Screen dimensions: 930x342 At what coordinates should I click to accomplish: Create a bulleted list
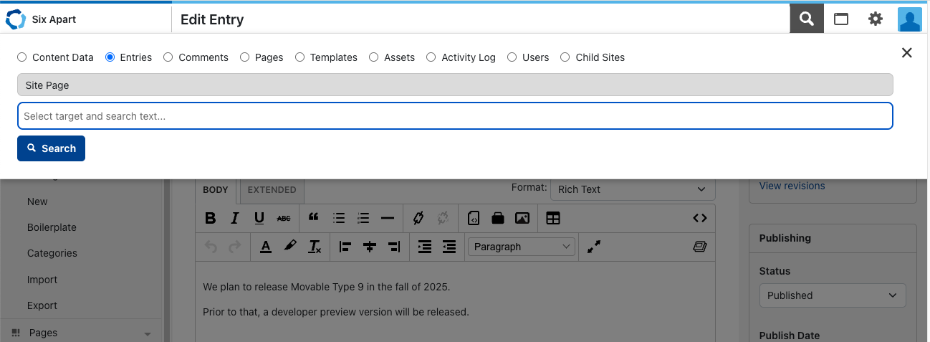tap(339, 218)
